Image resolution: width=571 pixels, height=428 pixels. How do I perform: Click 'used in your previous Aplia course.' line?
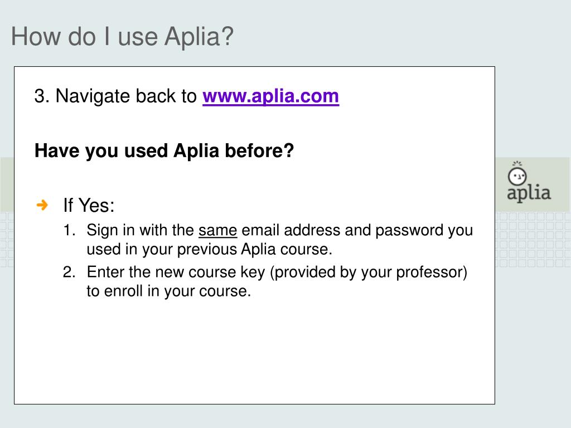click(210, 250)
